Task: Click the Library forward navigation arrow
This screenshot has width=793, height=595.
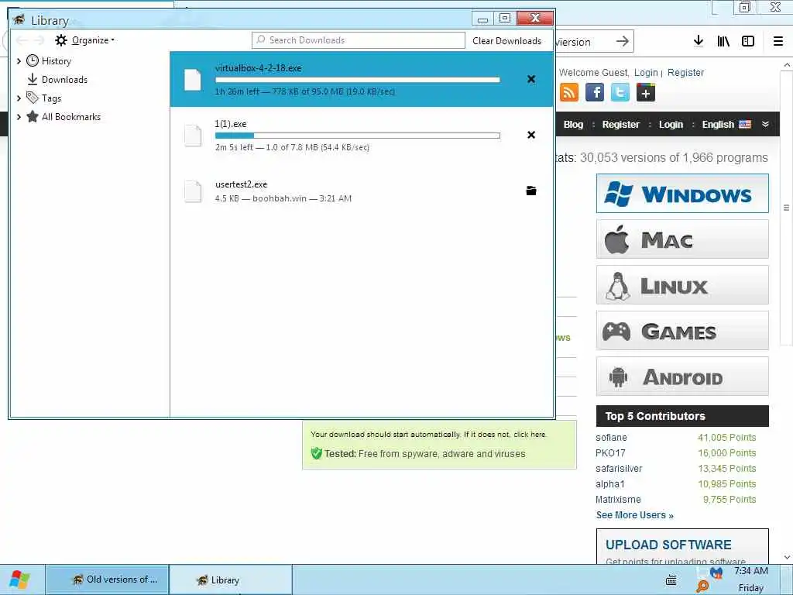Action: (39, 40)
